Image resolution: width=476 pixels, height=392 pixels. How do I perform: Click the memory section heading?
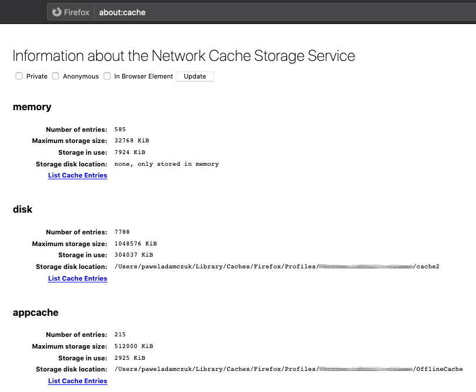32,107
